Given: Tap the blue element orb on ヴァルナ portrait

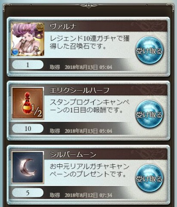Looking at the screenshot, I should [x=15, y=52].
